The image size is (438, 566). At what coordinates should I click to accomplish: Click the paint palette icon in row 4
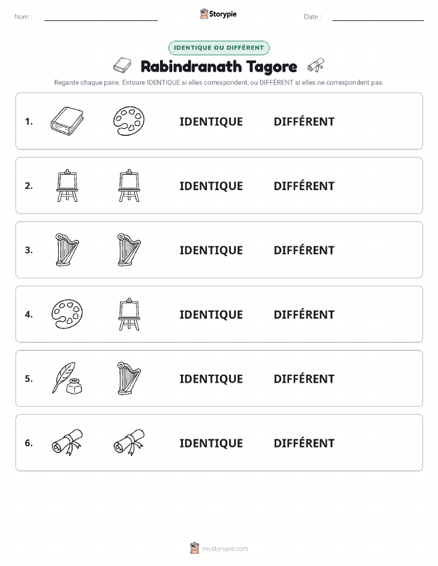pyautogui.click(x=67, y=314)
